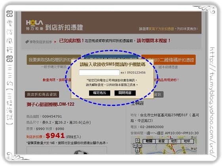
Task: Pan the map right with arrow icon
Action: point(140,145)
